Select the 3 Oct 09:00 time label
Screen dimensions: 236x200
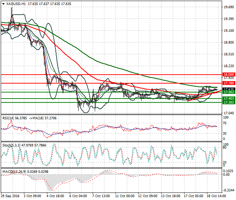click(x=33, y=196)
